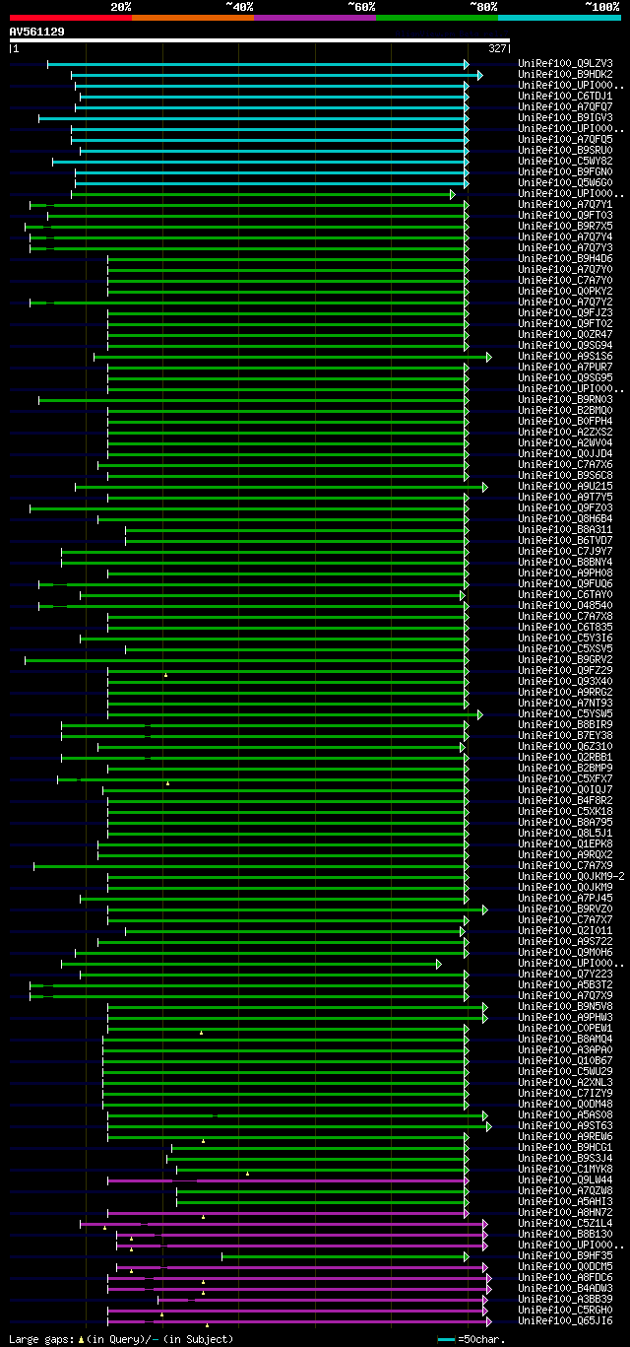Click the gap marker on the C1MYK8 row
Viewport: 630px width, 1347px height.
tap(248, 1174)
